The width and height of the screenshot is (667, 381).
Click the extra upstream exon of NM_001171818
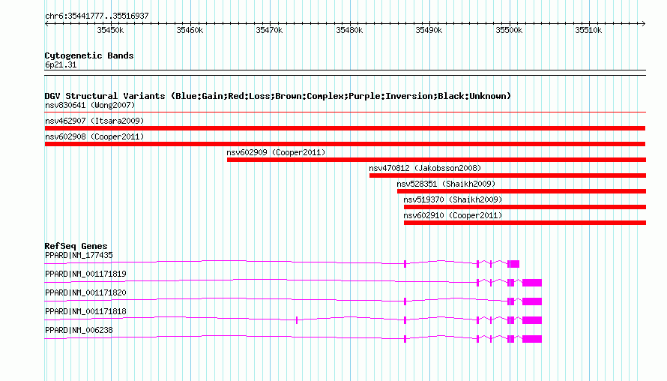tap(297, 320)
